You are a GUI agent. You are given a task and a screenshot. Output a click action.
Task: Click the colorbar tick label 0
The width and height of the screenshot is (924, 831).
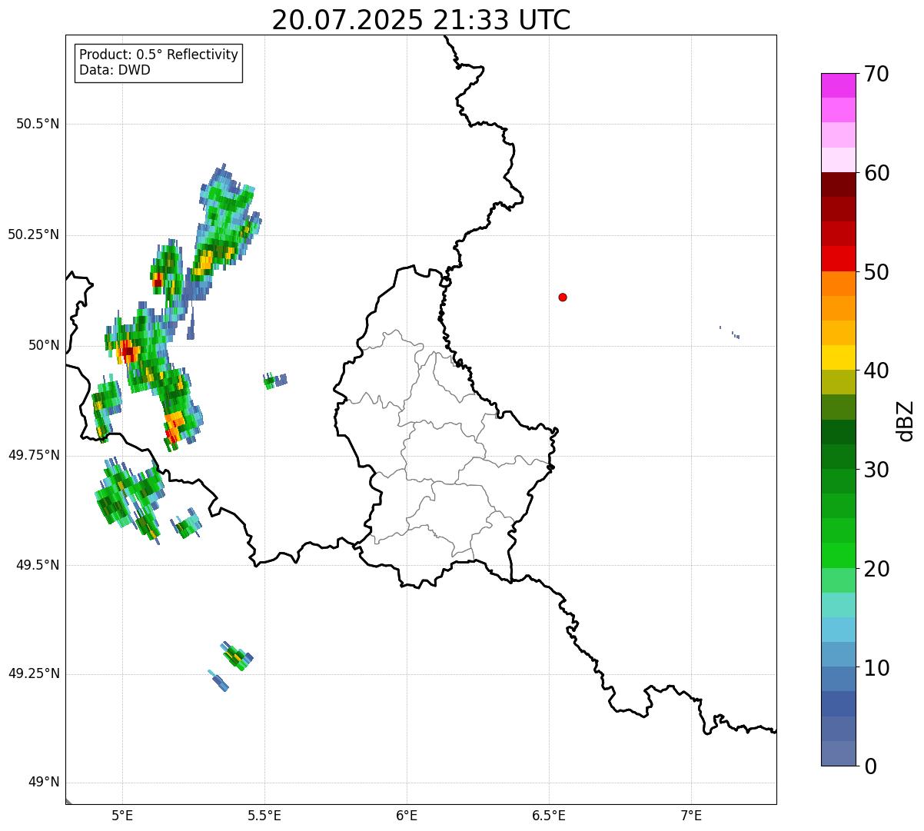[x=870, y=766]
